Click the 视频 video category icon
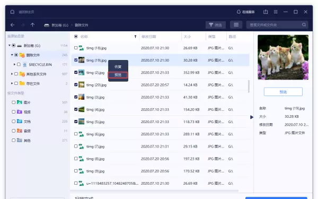 pyautogui.click(x=20, y=111)
